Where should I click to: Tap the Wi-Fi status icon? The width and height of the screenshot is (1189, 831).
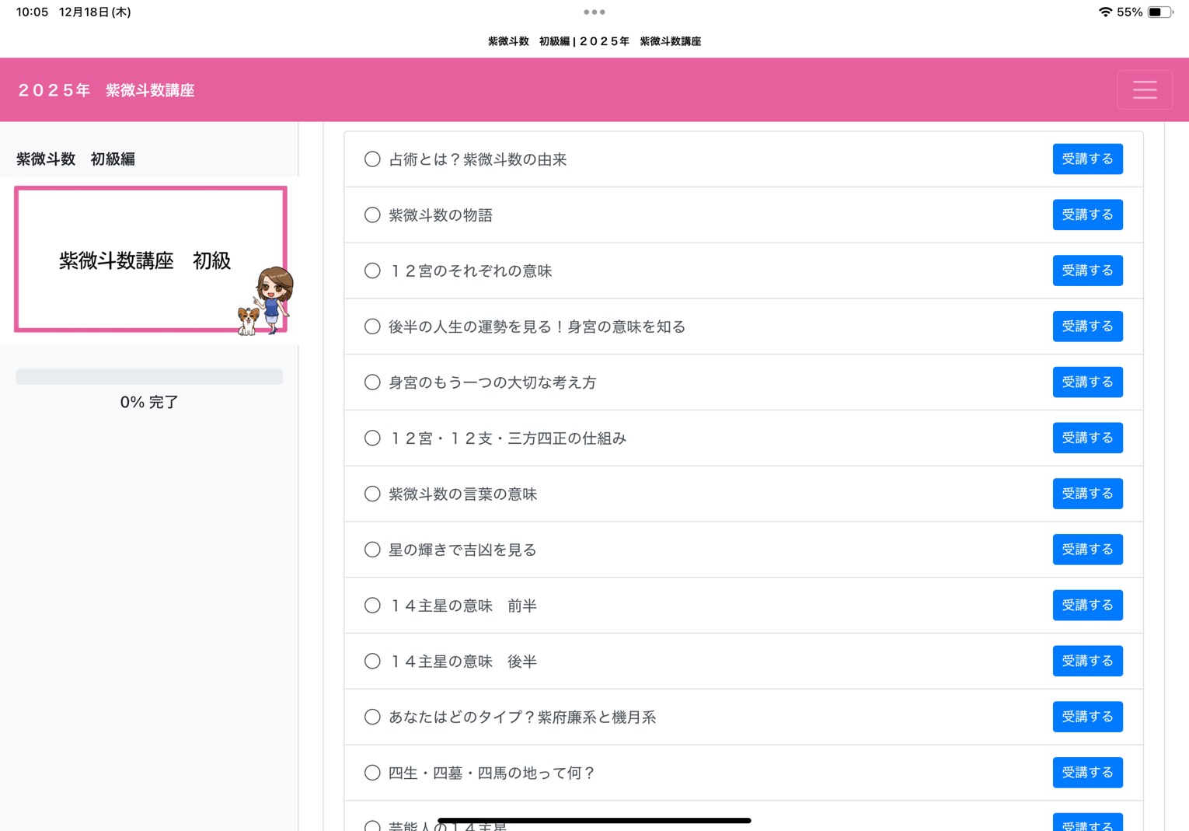(1104, 12)
